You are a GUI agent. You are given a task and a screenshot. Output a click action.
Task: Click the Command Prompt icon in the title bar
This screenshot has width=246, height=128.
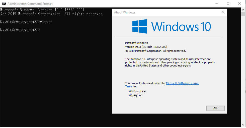pyautogui.click(x=4, y=3)
